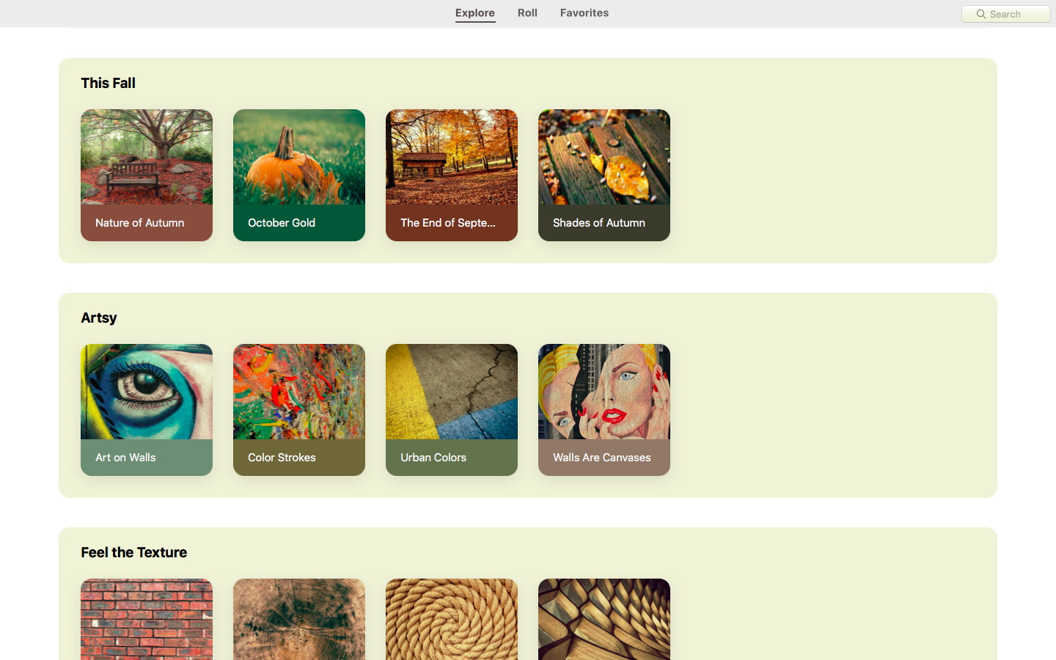This screenshot has width=1056, height=660.
Task: Focus the Search input field
Action: coord(1006,14)
